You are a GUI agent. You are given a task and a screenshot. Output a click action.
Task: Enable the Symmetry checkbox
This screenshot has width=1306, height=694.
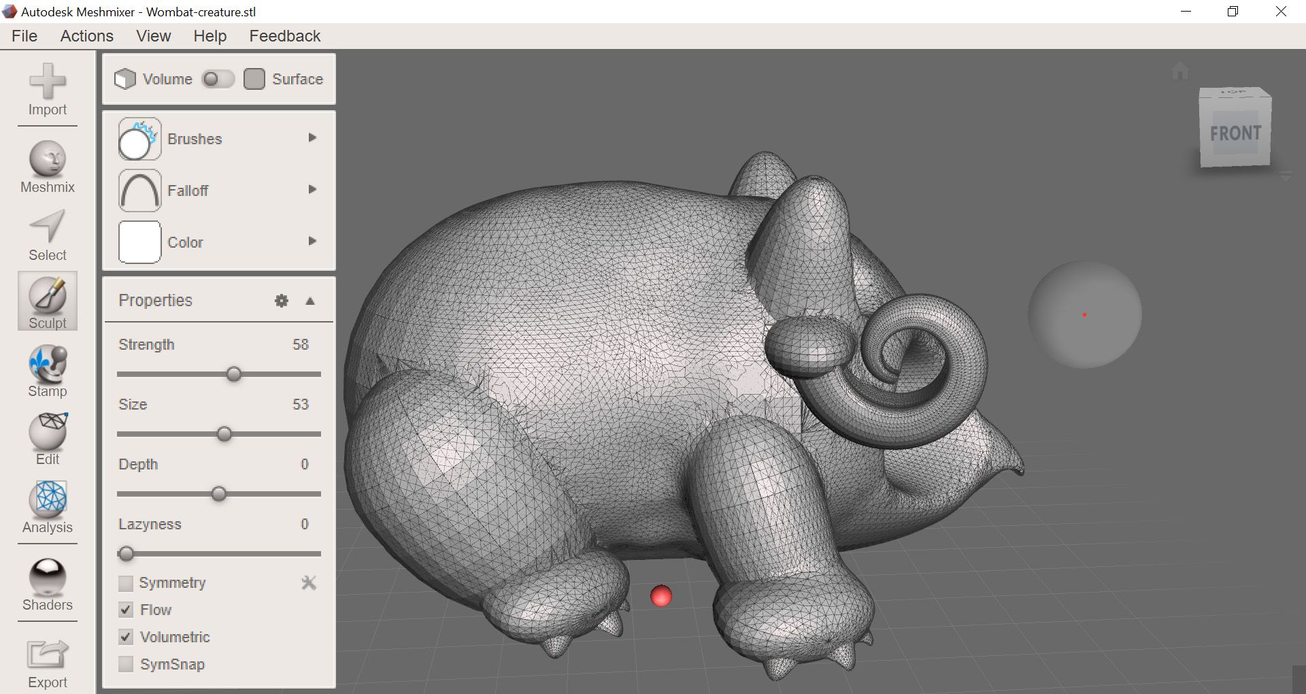point(126,583)
